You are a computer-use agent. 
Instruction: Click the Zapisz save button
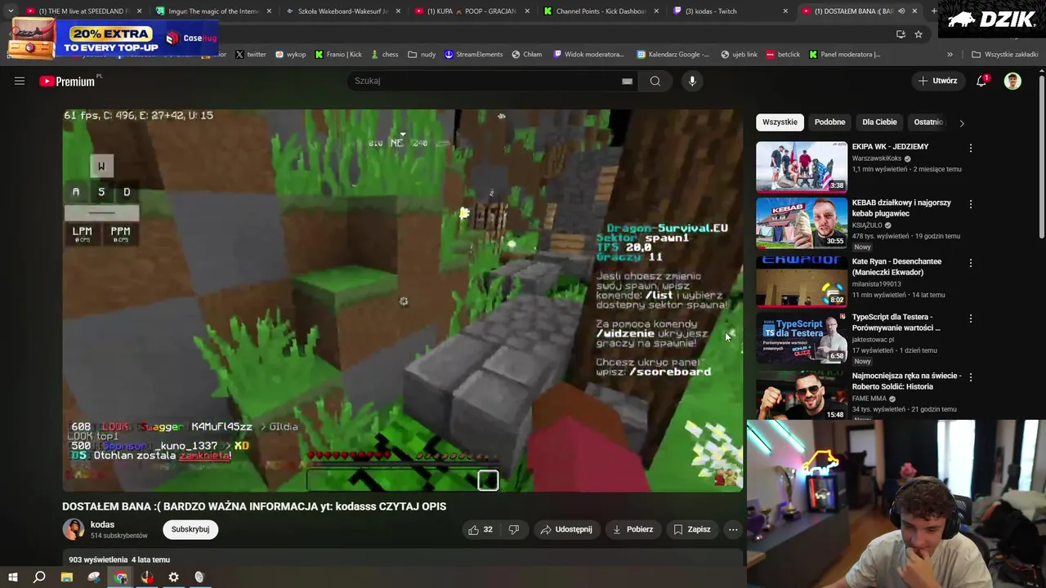[x=691, y=529]
